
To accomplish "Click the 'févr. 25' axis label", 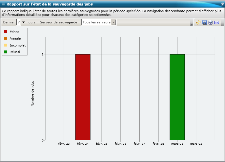I will 102,144.
